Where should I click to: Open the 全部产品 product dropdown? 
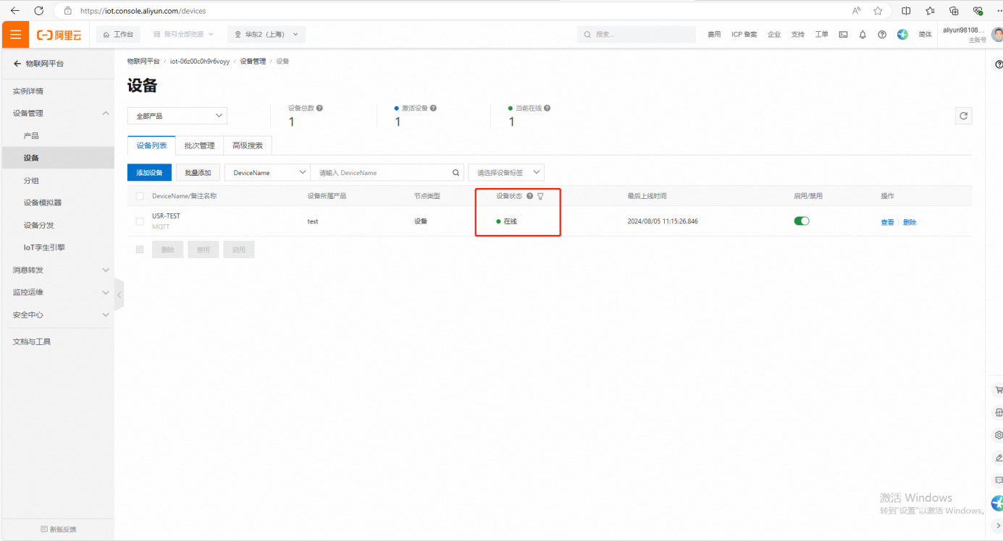coord(177,116)
